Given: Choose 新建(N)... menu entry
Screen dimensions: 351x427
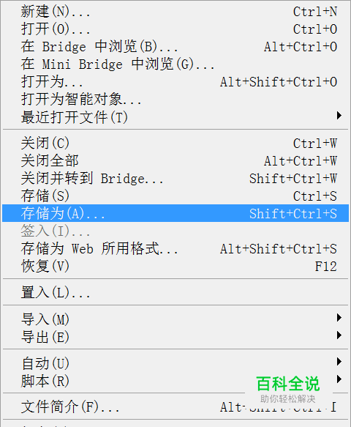Looking at the screenshot, I should (175, 12).
